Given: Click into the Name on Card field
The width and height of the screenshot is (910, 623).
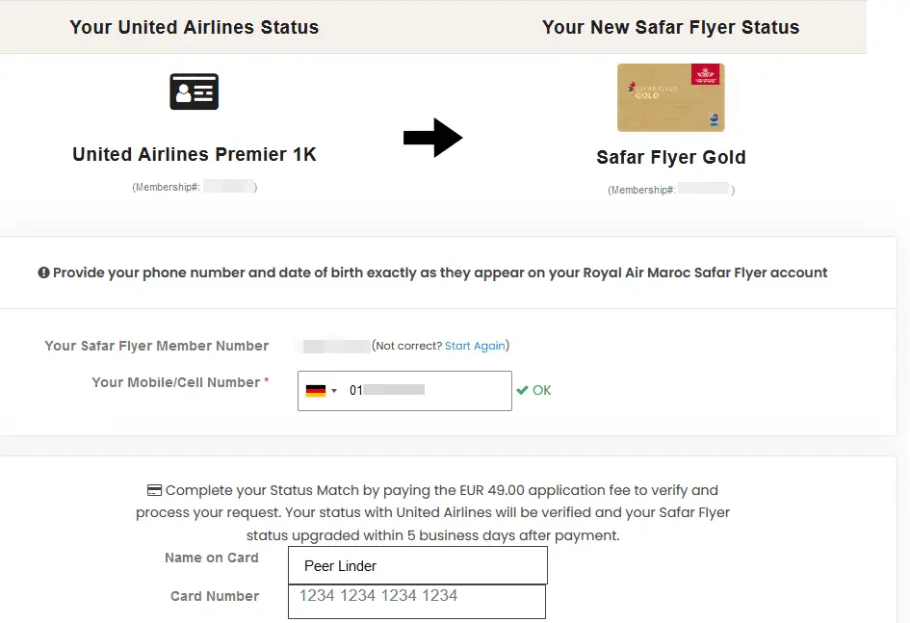Looking at the screenshot, I should (417, 565).
